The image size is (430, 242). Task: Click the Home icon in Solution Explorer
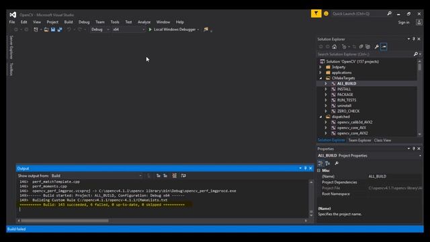click(335, 46)
